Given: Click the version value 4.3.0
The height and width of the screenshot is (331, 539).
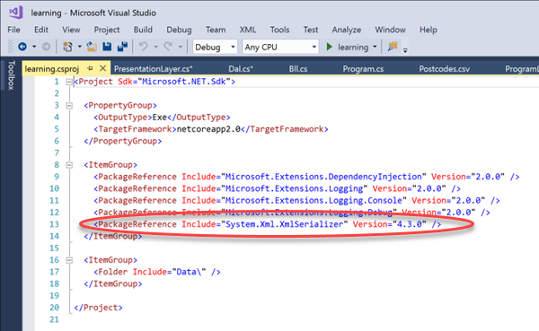Looking at the screenshot, I should (410, 224).
